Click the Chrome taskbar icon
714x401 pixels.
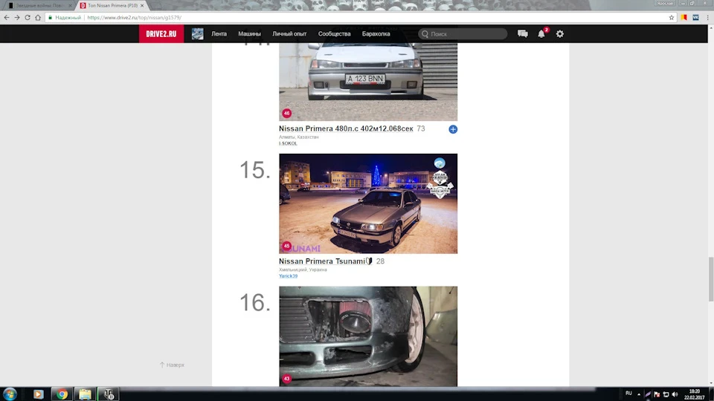pyautogui.click(x=62, y=394)
